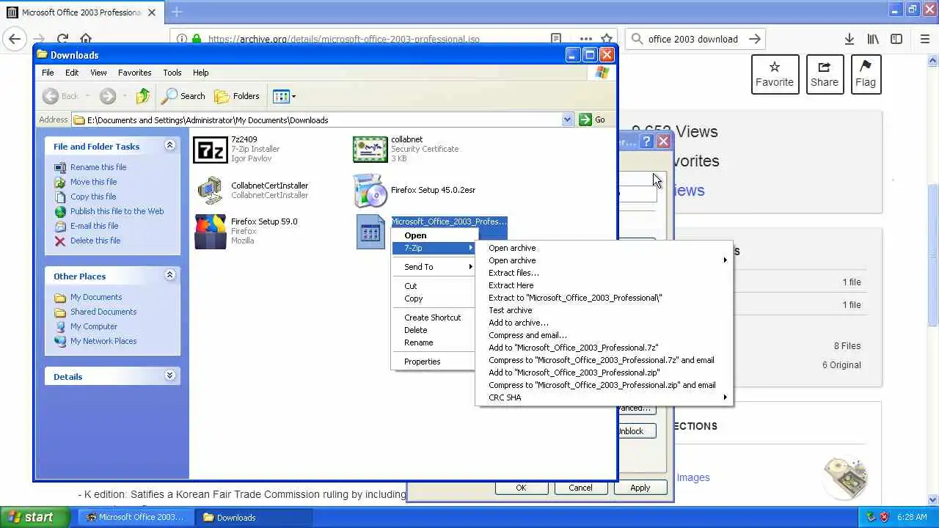Click the Flag button on archive page
Screen dimensions: 939x528
click(x=866, y=74)
